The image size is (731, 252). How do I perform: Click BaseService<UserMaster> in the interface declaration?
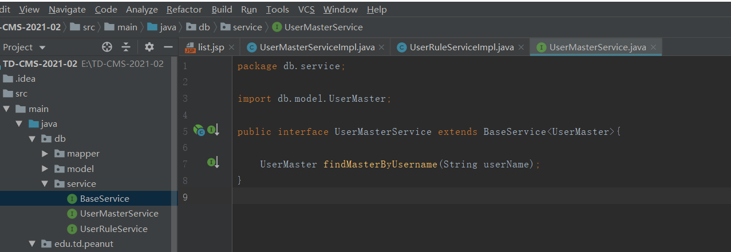click(549, 131)
